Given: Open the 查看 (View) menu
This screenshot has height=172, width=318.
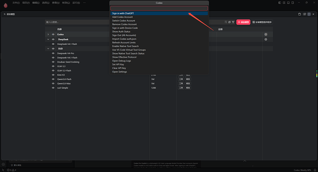Looking at the screenshot, I should click(x=56, y=3).
